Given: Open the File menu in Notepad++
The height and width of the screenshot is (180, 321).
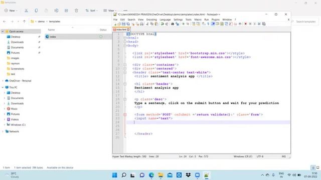Looking at the screenshot, I should point(115,19).
